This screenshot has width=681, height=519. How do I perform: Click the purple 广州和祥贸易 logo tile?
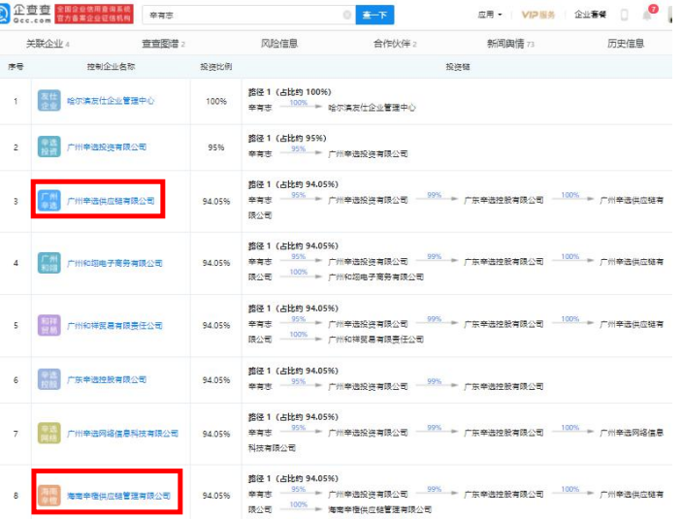[49, 325]
